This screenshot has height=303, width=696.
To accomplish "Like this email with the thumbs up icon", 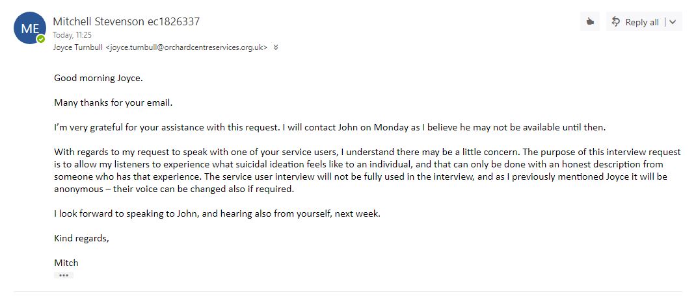I will pos(590,22).
